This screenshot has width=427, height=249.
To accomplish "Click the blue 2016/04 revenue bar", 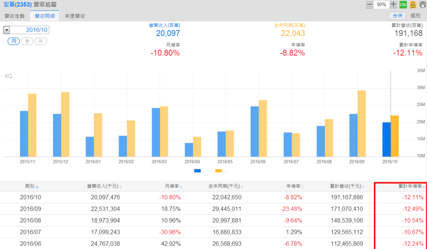I will (x=189, y=150).
